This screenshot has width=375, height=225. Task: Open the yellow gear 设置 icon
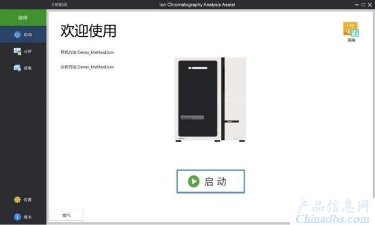coord(17,200)
